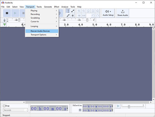Click the Pause button
Viewport: 155px width, 117px height.
tap(7, 13)
